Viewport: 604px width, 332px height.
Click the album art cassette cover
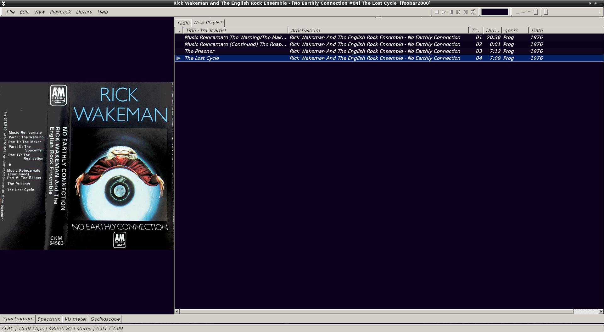pyautogui.click(x=87, y=166)
